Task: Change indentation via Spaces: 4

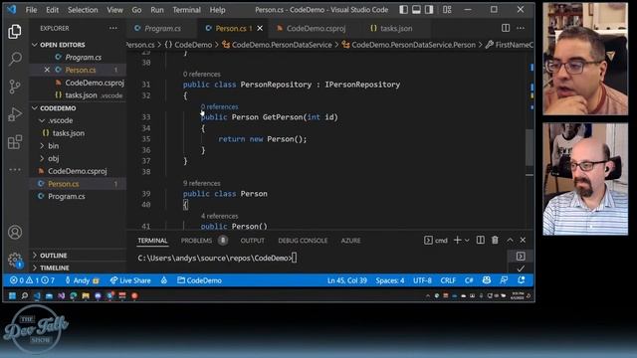Action: click(389, 280)
